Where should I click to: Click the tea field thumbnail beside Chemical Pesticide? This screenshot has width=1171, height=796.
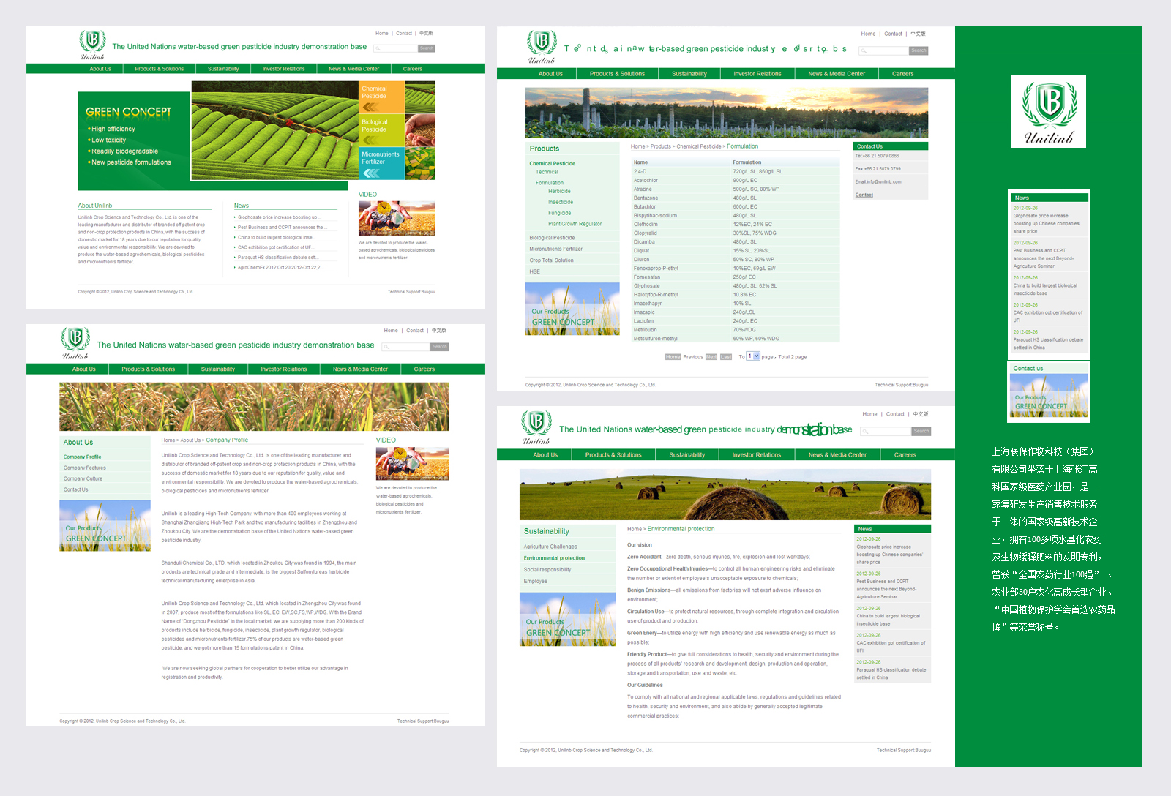click(420, 97)
